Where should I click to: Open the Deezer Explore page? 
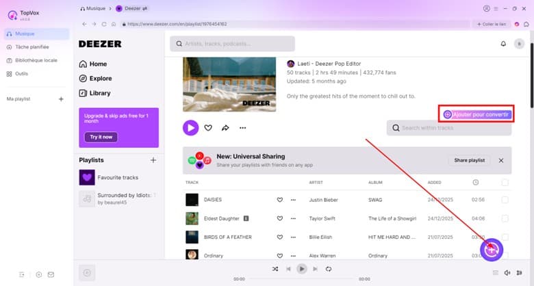(x=95, y=79)
